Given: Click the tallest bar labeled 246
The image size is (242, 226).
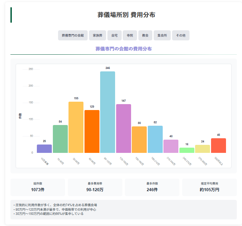Looking at the screenshot, I should [107, 112].
